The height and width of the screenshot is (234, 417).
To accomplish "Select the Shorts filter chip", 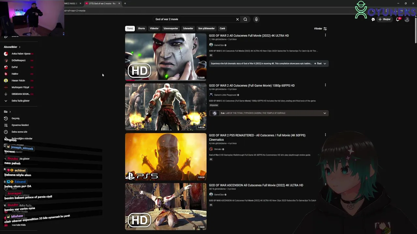I will point(141,28).
